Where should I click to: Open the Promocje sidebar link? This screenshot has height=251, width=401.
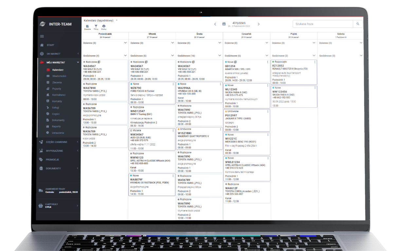(x=52, y=159)
